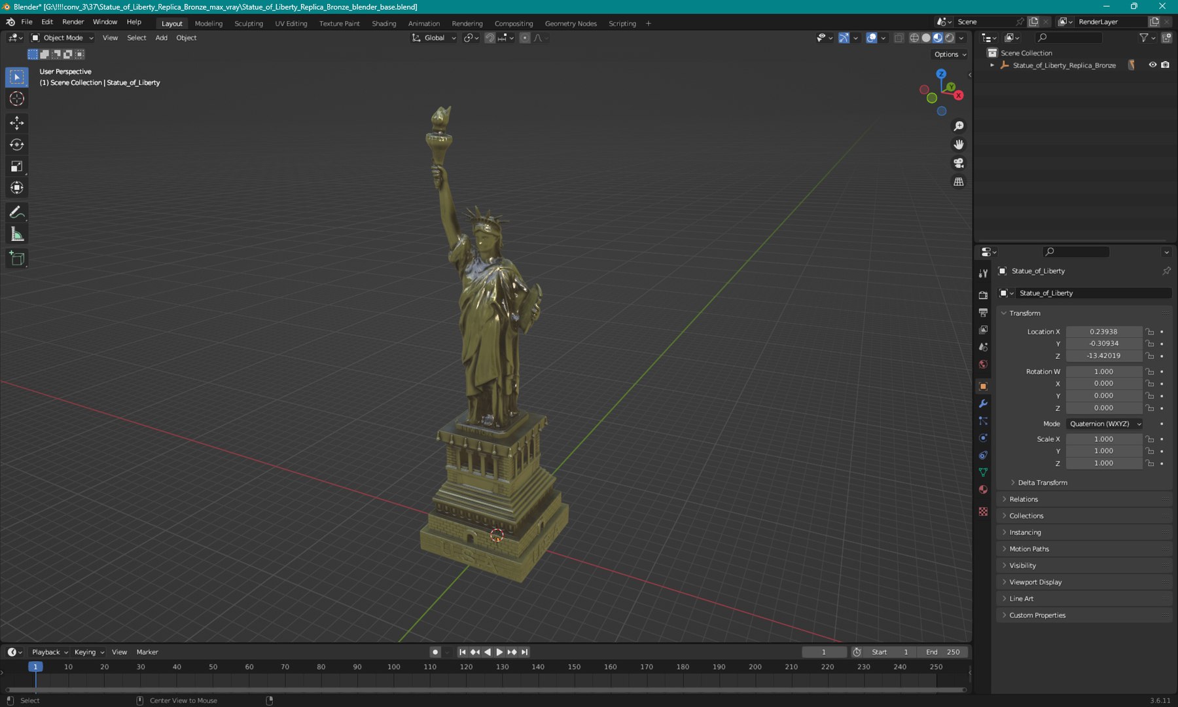Open the Scene properties tab
The height and width of the screenshot is (707, 1178).
pos(983,347)
